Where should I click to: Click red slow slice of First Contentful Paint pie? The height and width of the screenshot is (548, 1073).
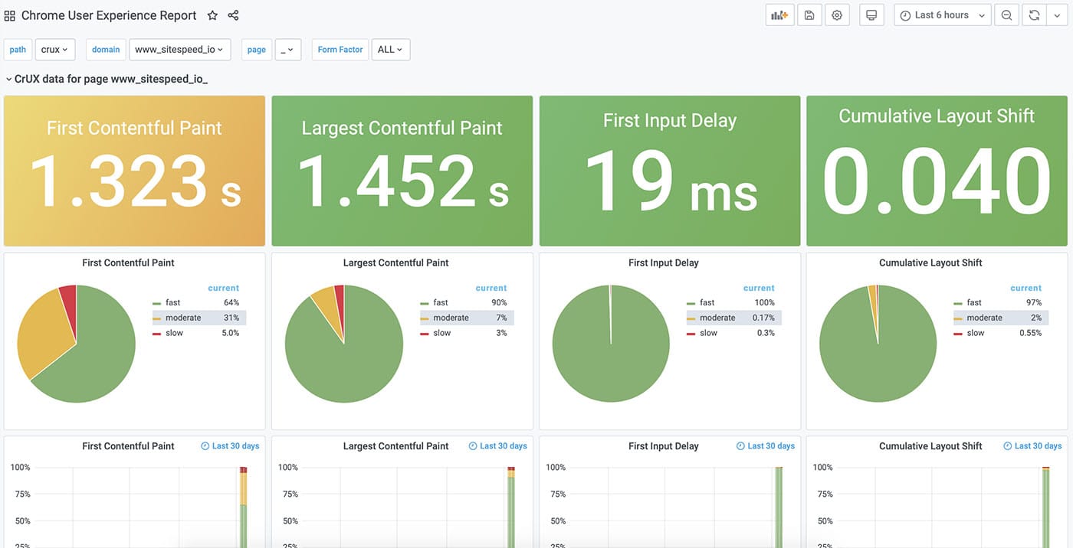click(x=69, y=306)
